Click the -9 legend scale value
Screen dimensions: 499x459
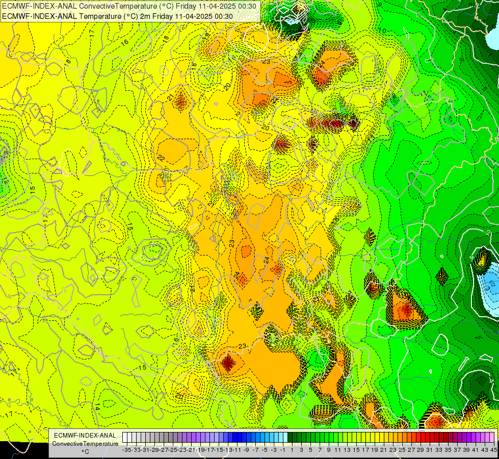[x=246, y=450]
